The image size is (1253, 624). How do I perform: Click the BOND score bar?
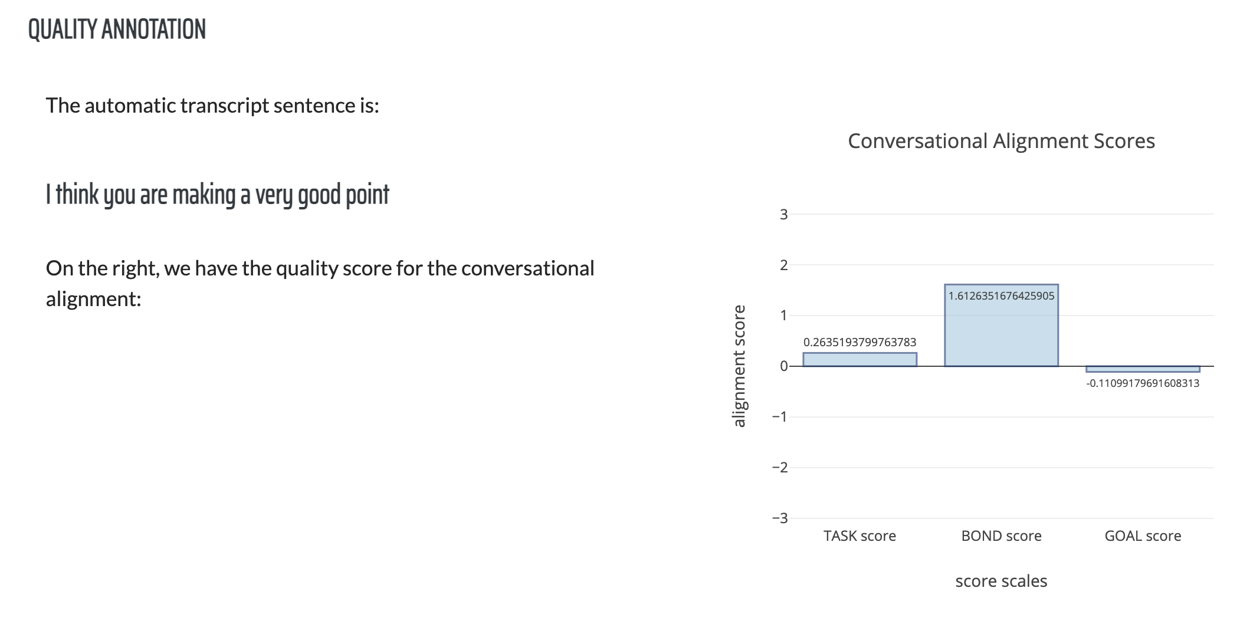click(x=1001, y=325)
